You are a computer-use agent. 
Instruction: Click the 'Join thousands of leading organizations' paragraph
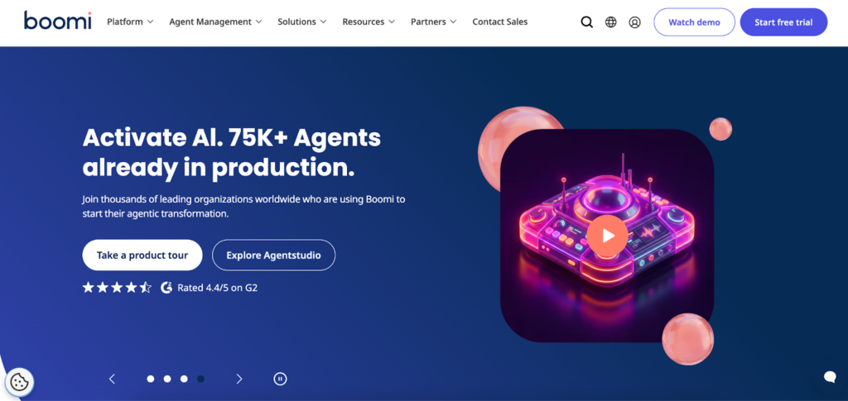tap(244, 206)
